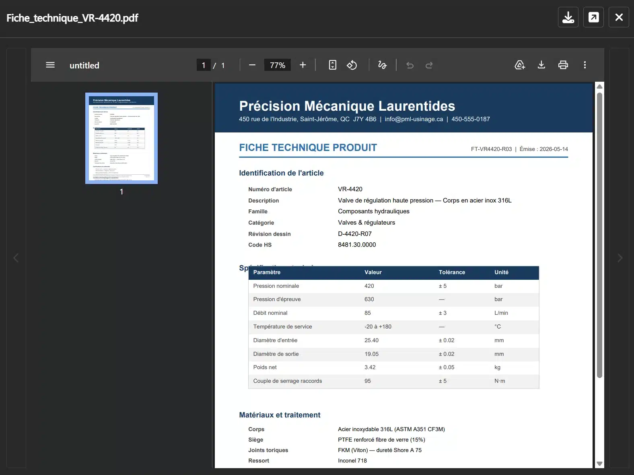Go to the previous file with left arrow
Screen dimensions: 634x475
(x=16, y=258)
